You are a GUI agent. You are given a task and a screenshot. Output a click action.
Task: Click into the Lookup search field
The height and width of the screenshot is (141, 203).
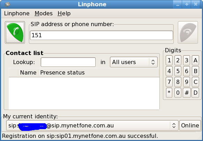pyautogui.click(x=68, y=62)
